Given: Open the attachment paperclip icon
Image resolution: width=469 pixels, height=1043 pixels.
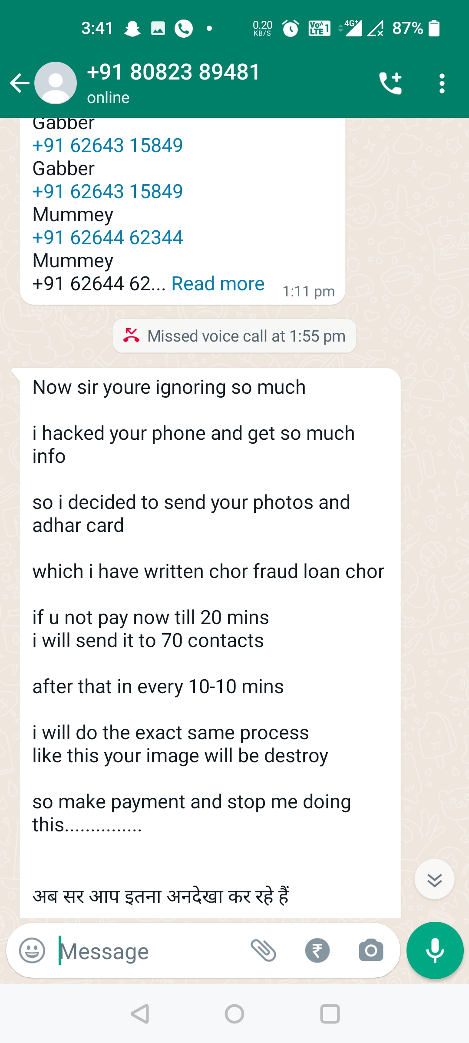Looking at the screenshot, I should (x=263, y=950).
